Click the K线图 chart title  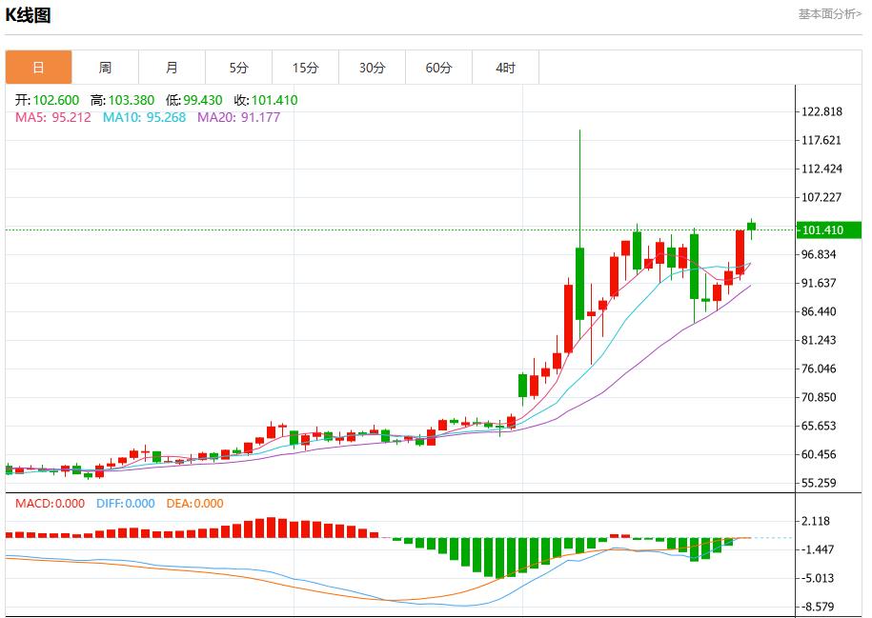tap(29, 15)
